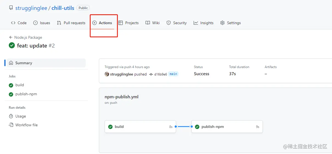Open the Code tab

coord(19,23)
